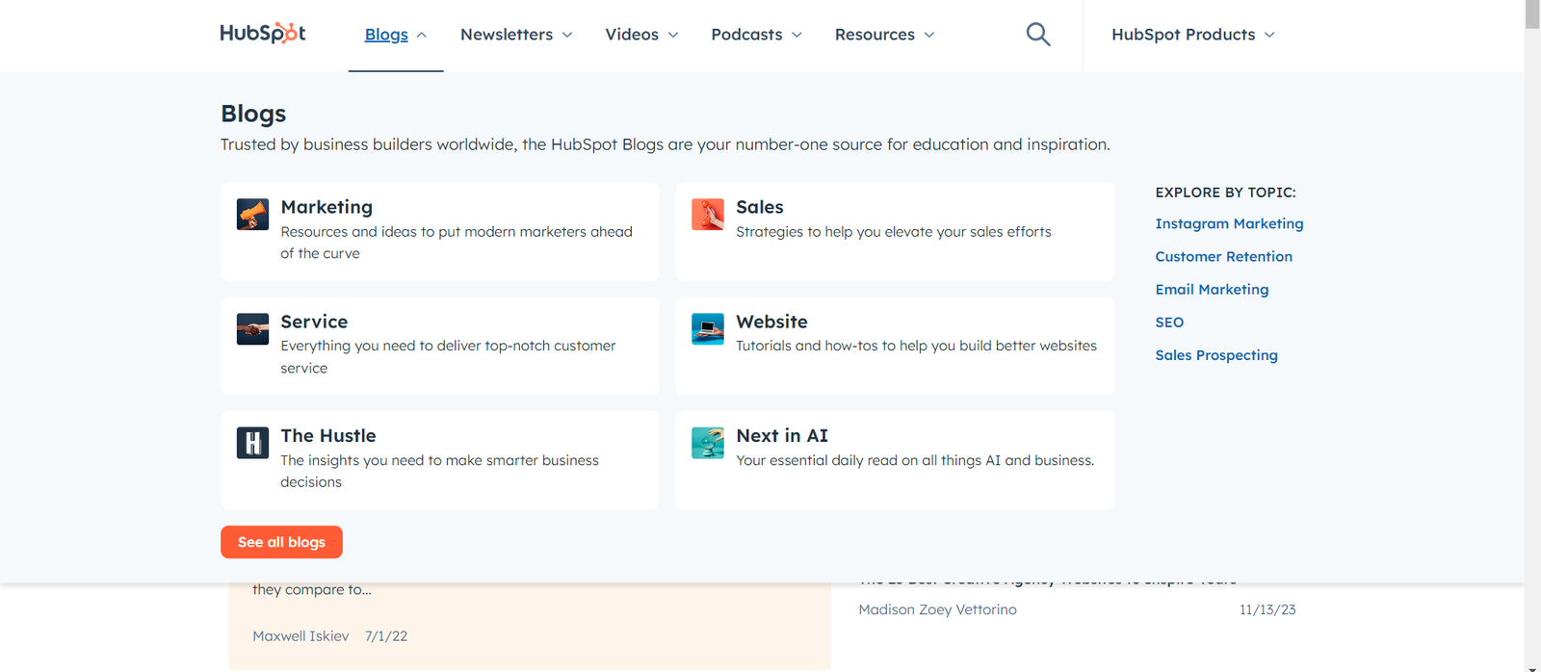This screenshot has width=1541, height=672.
Task: Click the date 11/13/23
Action: [1267, 609]
